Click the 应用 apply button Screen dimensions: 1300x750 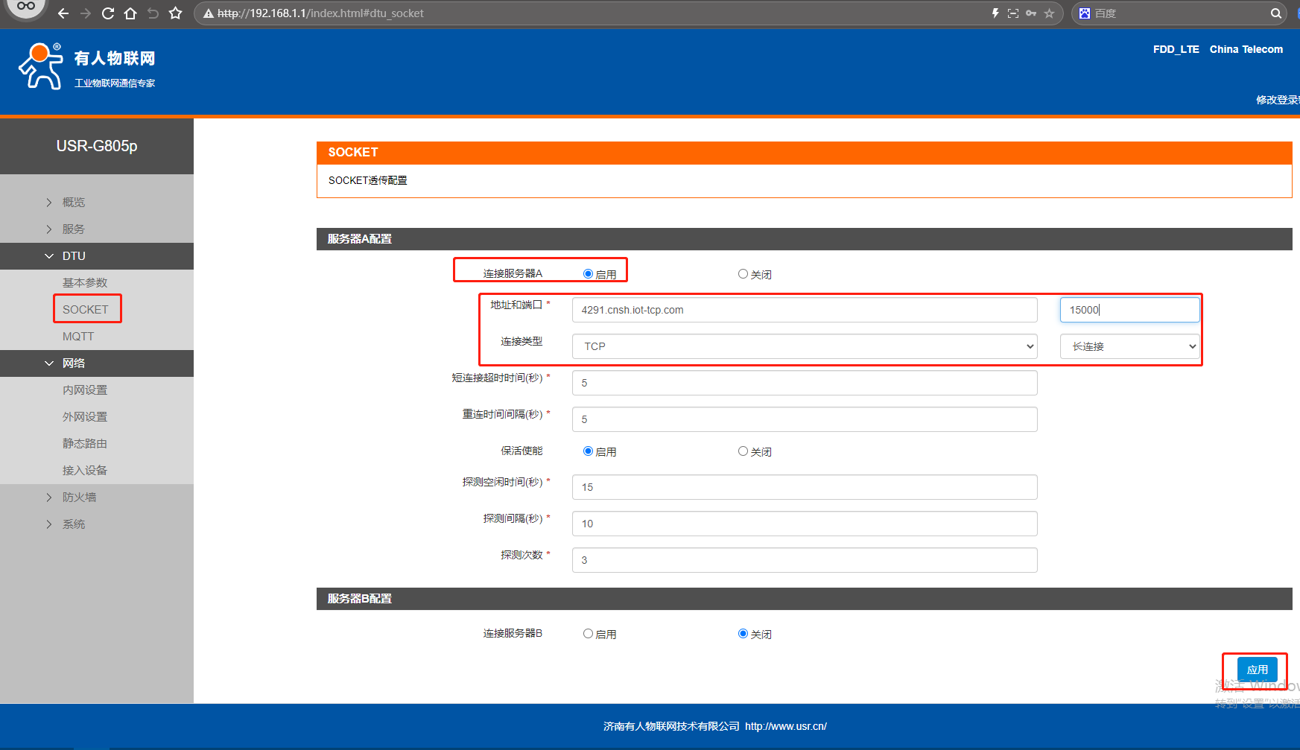coord(1257,670)
